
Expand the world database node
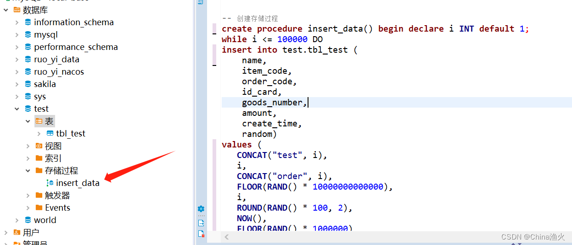click(x=17, y=220)
